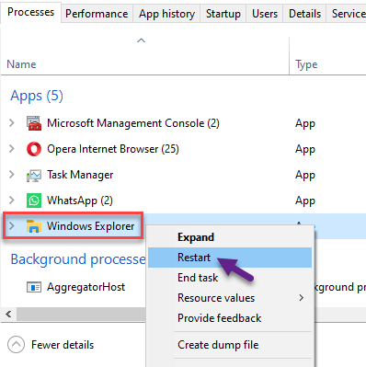Viewport: 366px width, 367px height.
Task: Click the Opera Internet Browser icon
Action: coord(34,149)
